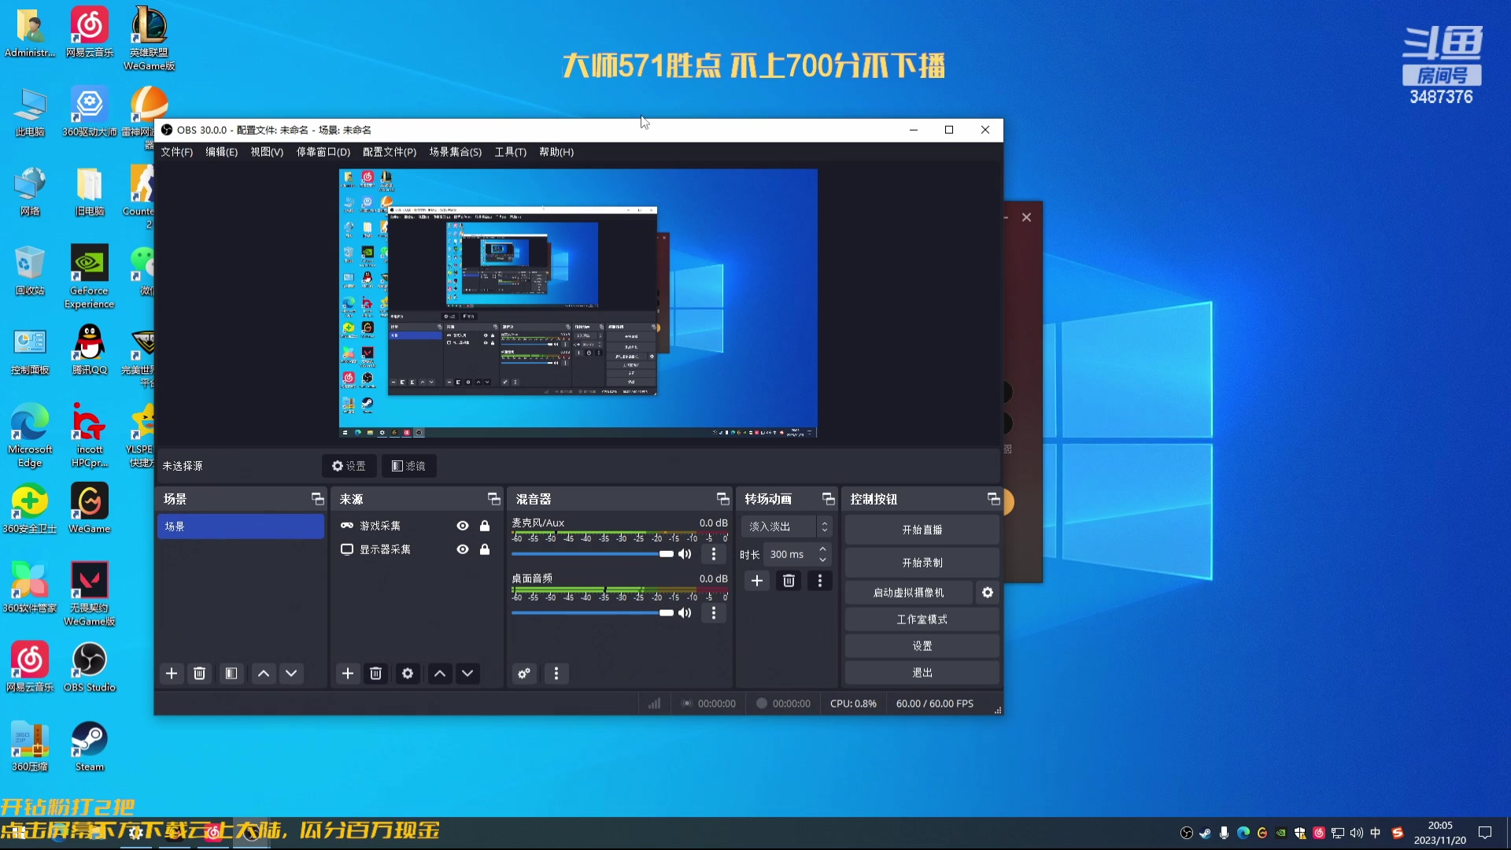Viewport: 1511px width, 850px height.
Task: Open scene filters icon in Scenes panel
Action: [231, 674]
